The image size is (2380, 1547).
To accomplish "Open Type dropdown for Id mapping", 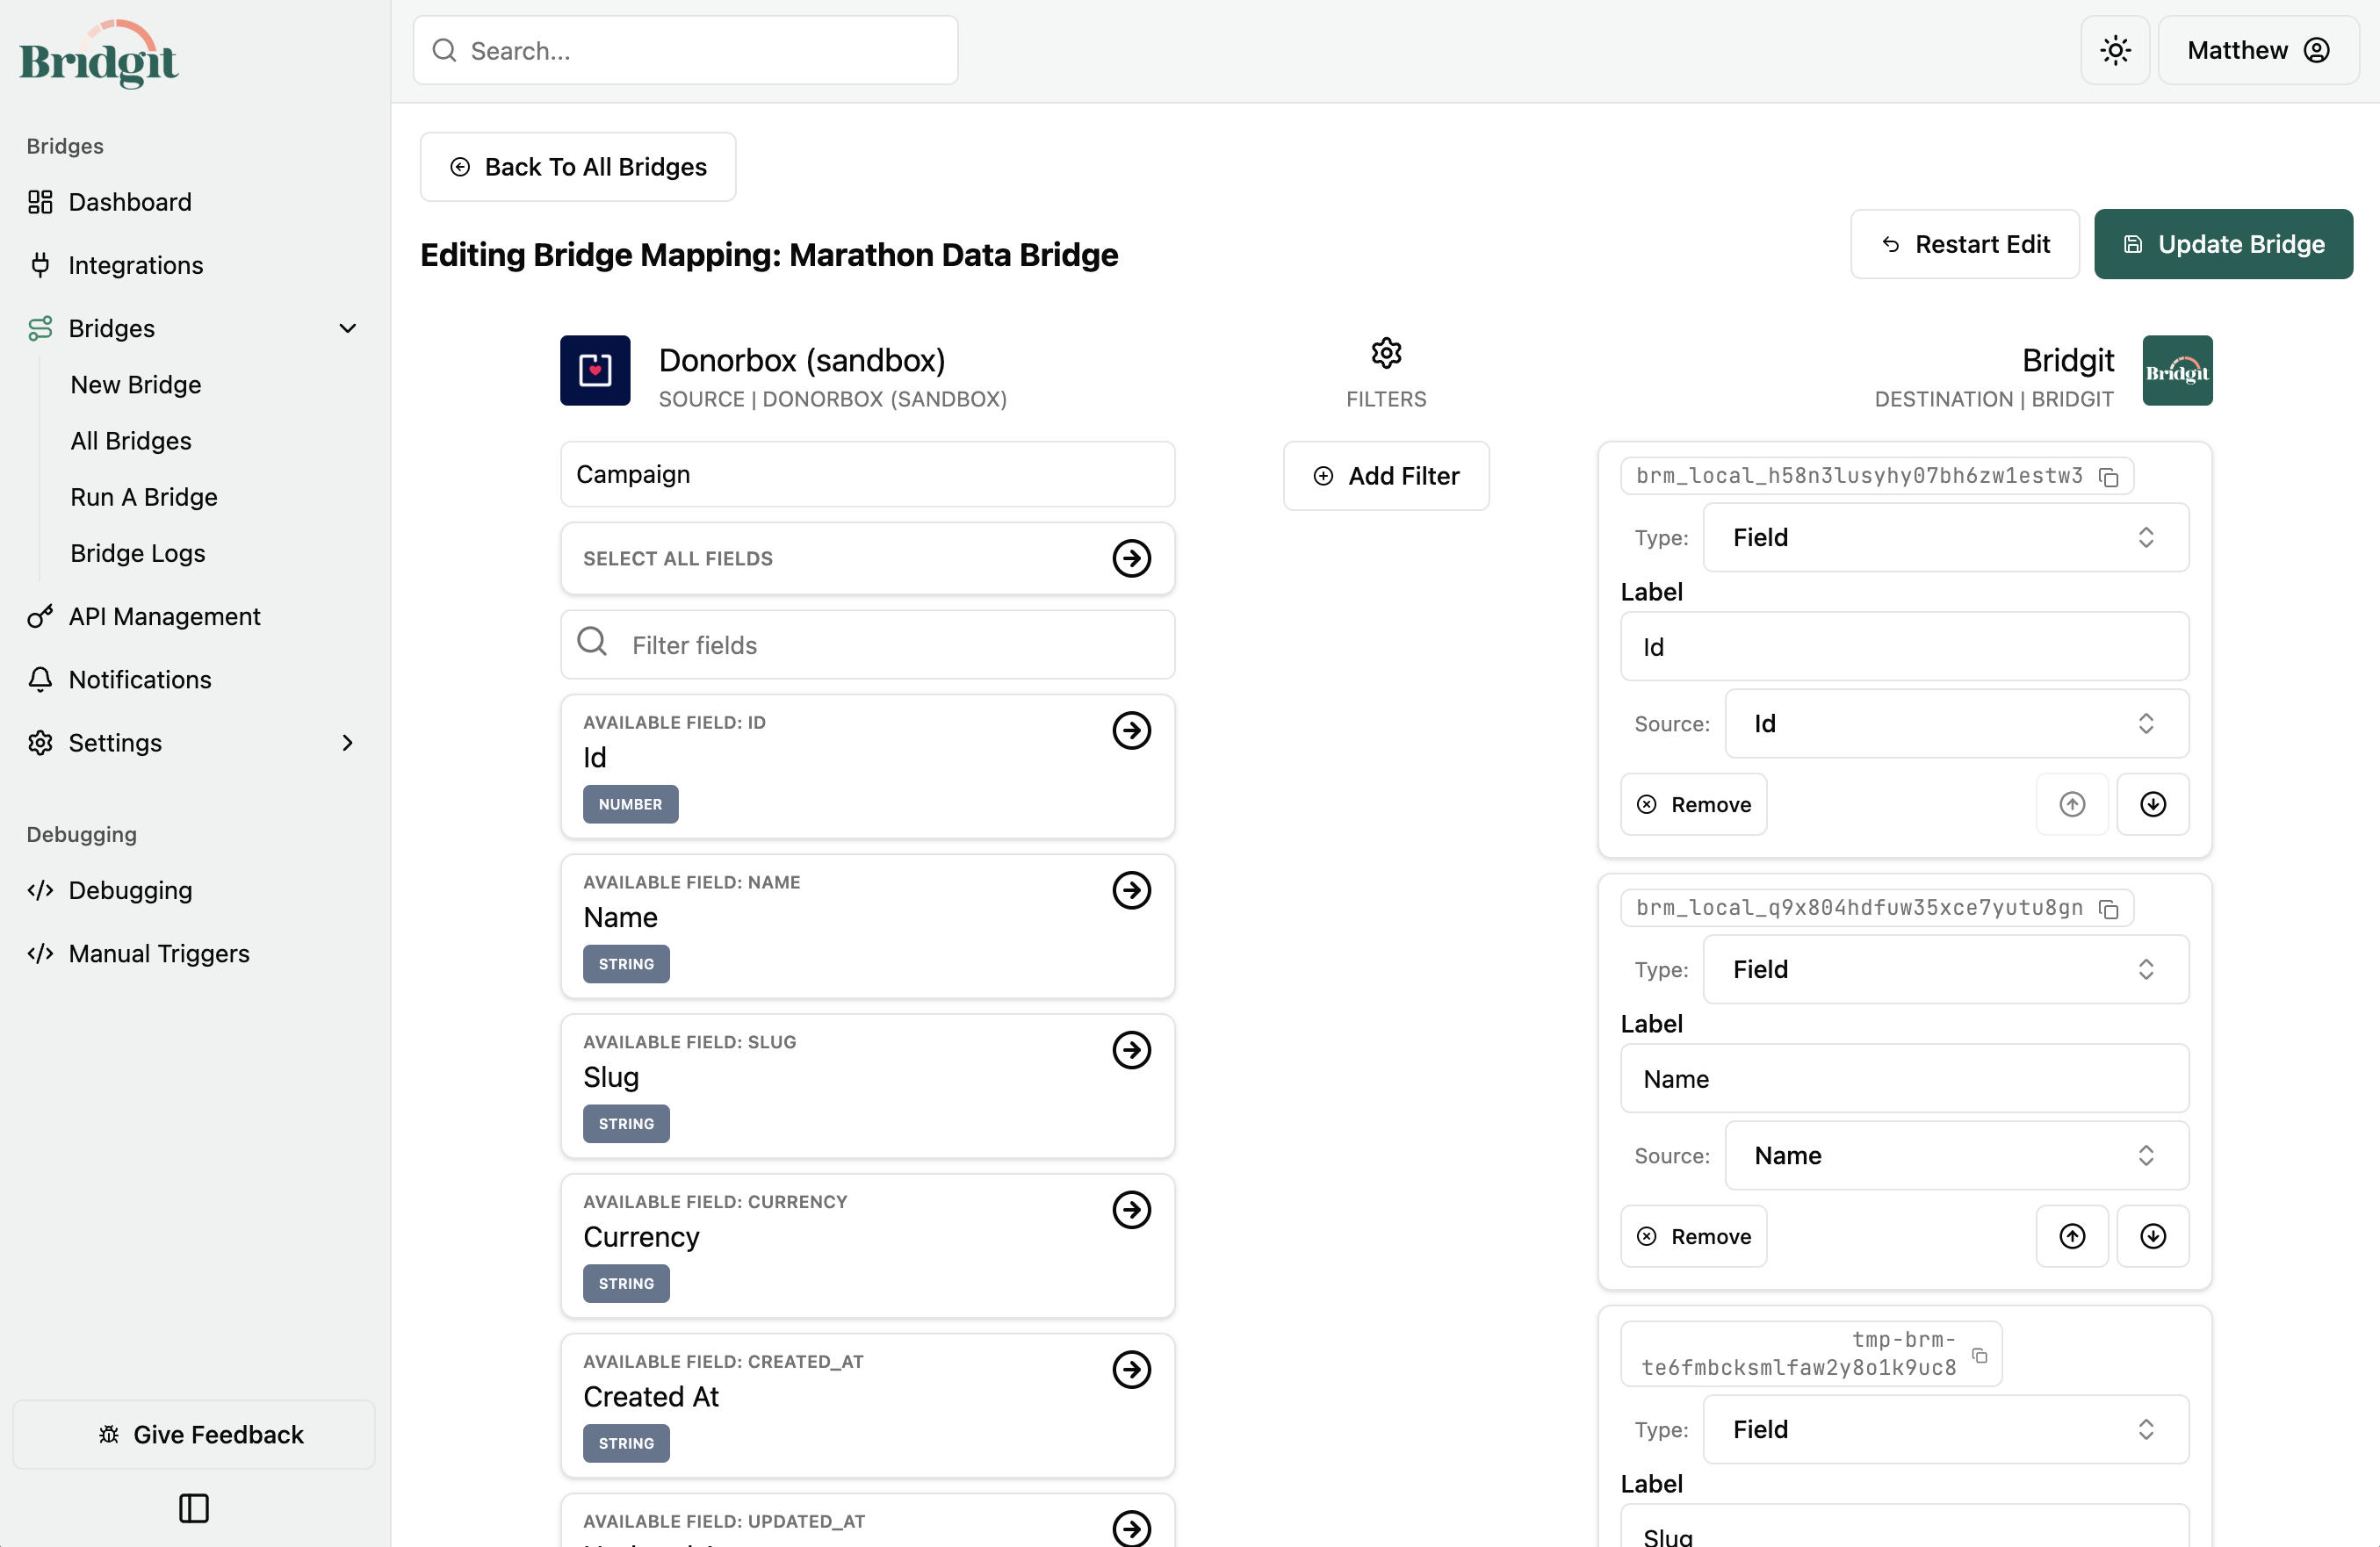I will click(1945, 537).
